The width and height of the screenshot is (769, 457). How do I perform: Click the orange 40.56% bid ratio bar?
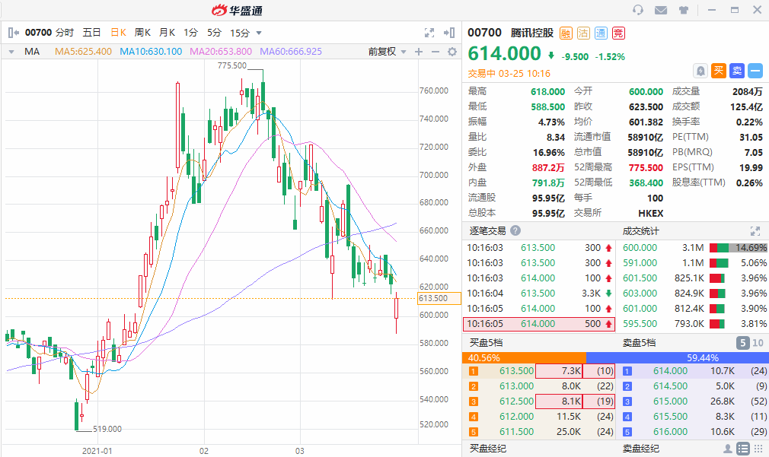(x=524, y=357)
